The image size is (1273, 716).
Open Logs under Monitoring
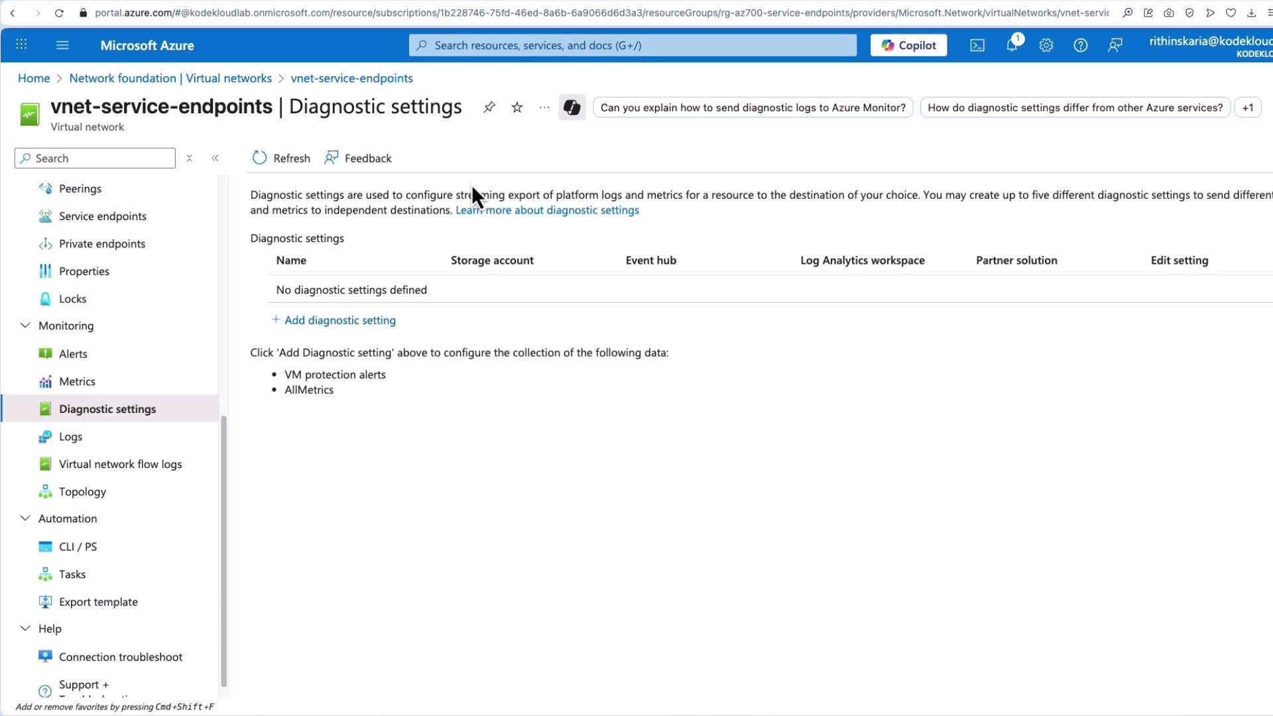[x=70, y=437]
